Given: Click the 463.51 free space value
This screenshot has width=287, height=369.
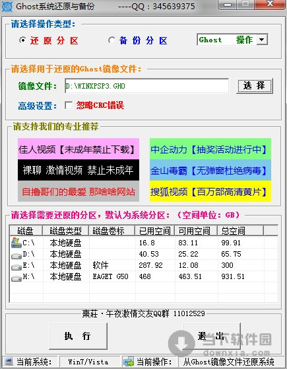Looking at the screenshot, I should coord(190,276).
